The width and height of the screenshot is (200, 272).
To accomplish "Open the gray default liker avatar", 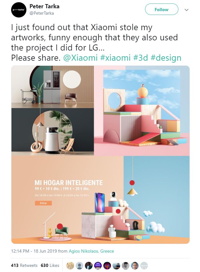I will (79, 265).
